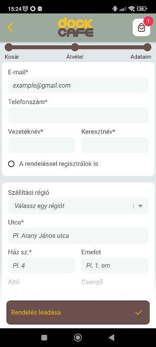
Task: Tap the Android recent apps square
Action: pyautogui.click(x=44, y=337)
